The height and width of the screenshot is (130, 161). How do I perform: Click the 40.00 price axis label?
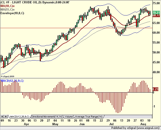(156, 72)
